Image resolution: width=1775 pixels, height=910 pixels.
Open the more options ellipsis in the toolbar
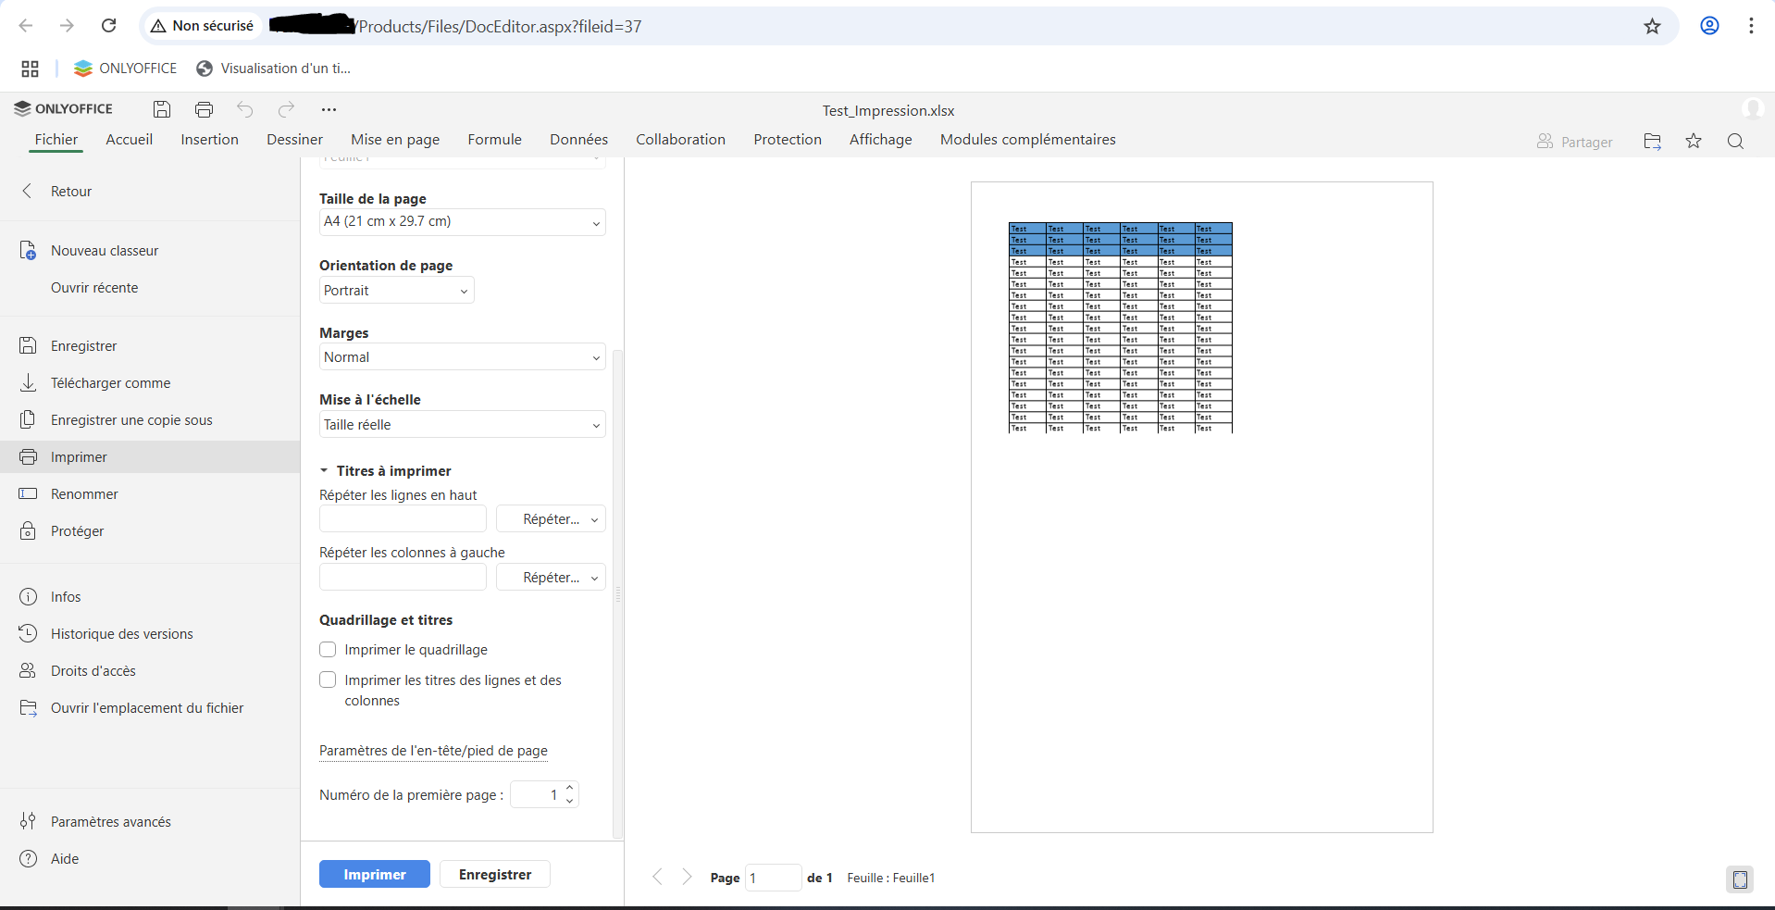point(329,109)
